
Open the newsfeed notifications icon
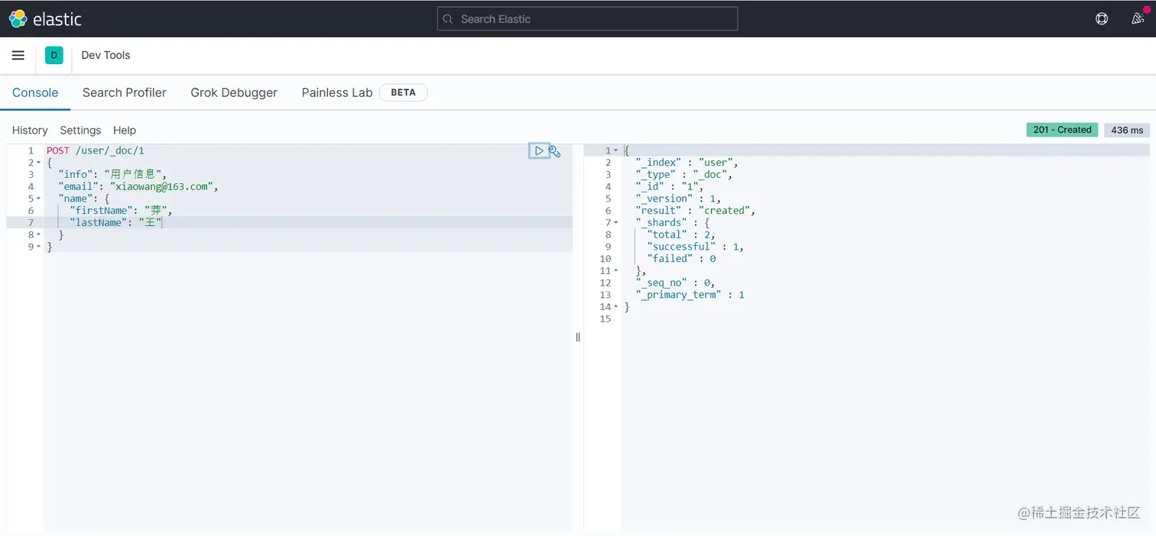pyautogui.click(x=1138, y=19)
